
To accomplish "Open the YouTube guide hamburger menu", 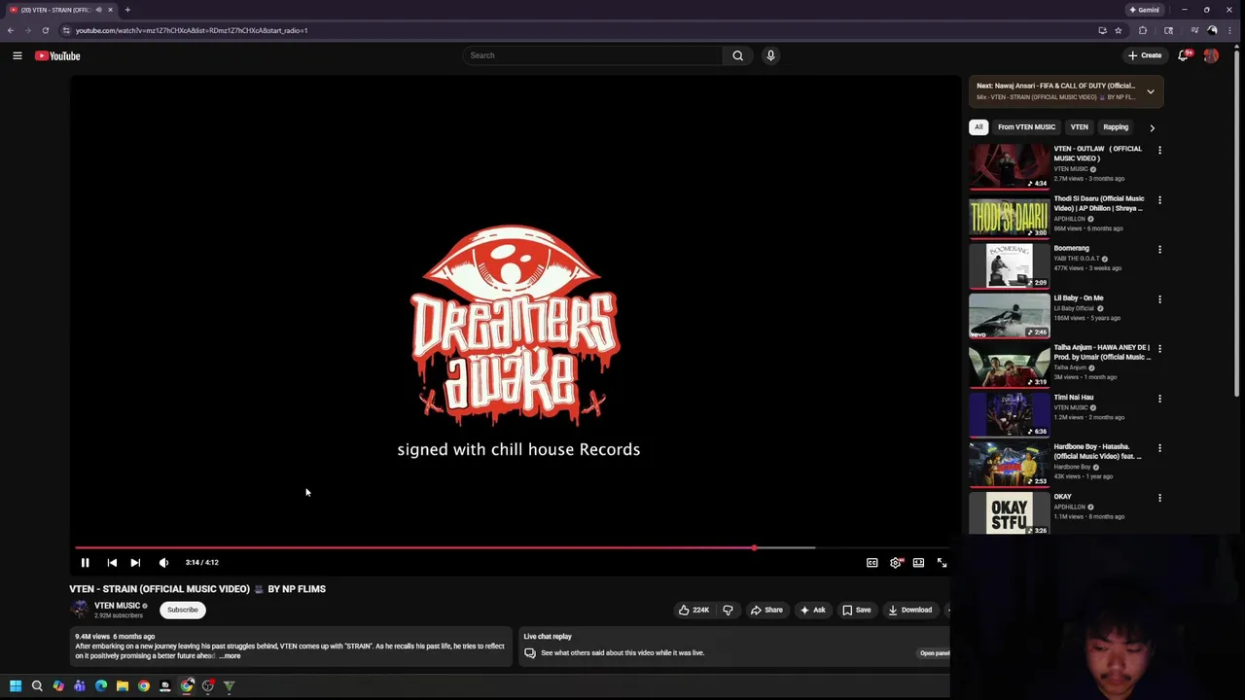I will [x=17, y=55].
